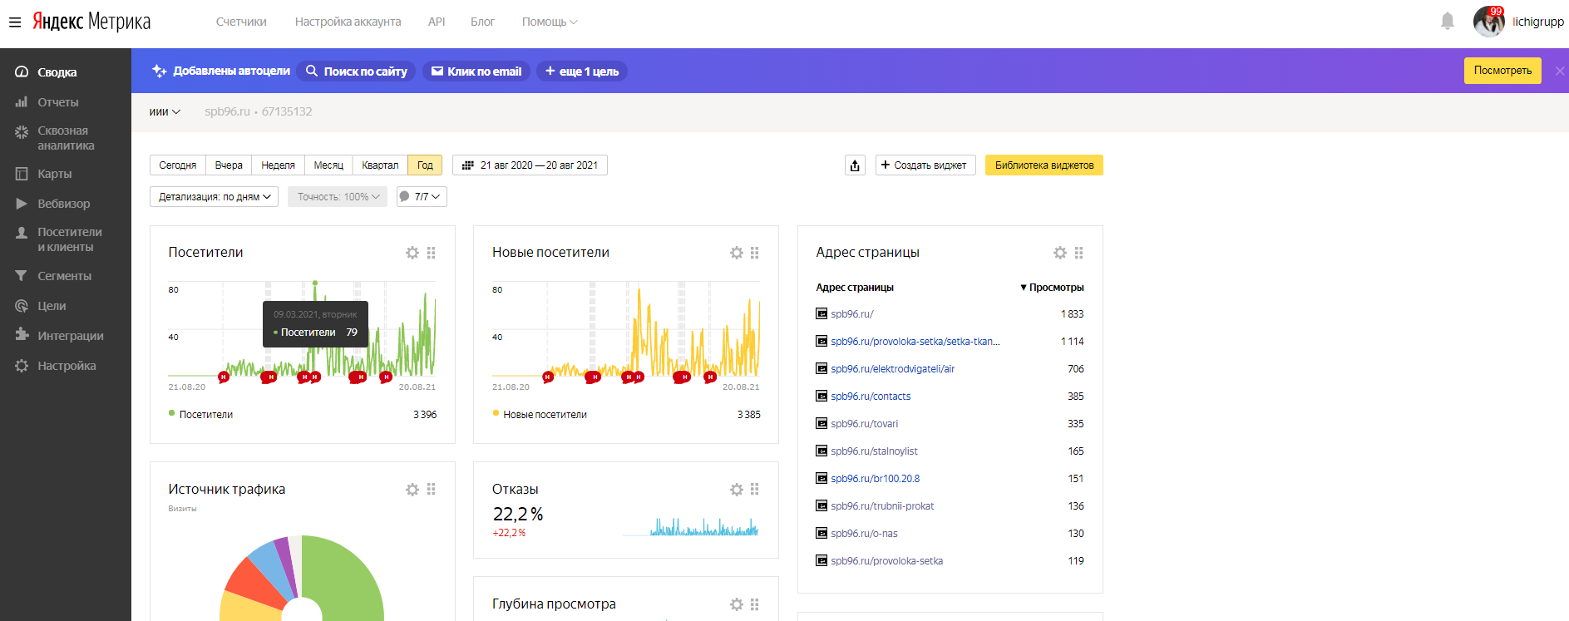This screenshot has height=621, width=1569.
Task: Click the Создать виджет button
Action: pyautogui.click(x=925, y=165)
